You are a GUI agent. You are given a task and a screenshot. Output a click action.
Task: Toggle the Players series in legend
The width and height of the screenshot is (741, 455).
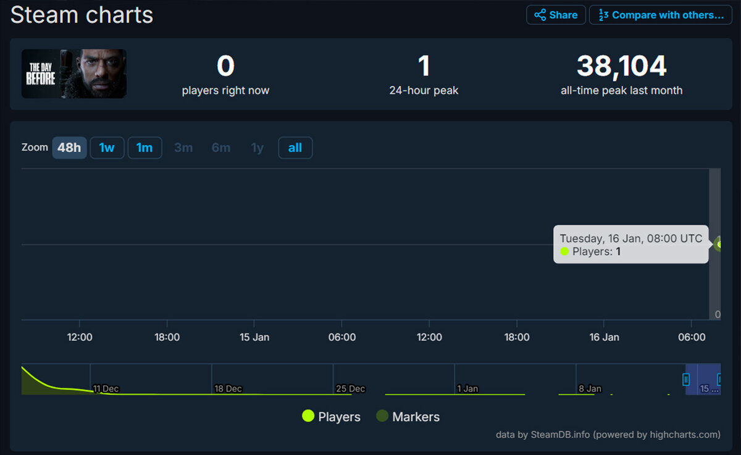tap(331, 417)
